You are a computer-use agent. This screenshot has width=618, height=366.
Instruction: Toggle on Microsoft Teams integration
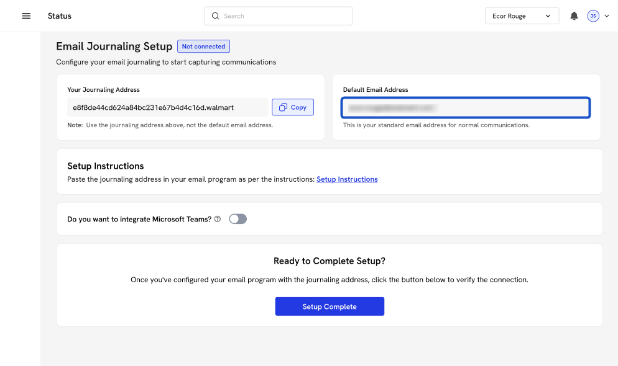click(x=238, y=219)
